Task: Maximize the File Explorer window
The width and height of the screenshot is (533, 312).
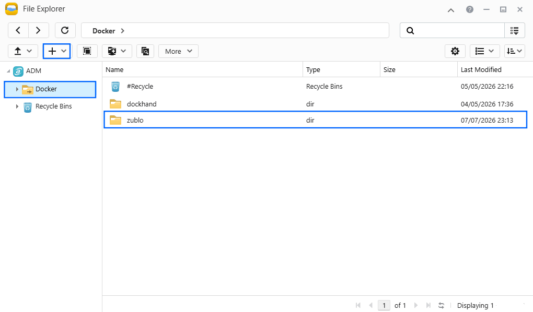Action: click(x=503, y=9)
